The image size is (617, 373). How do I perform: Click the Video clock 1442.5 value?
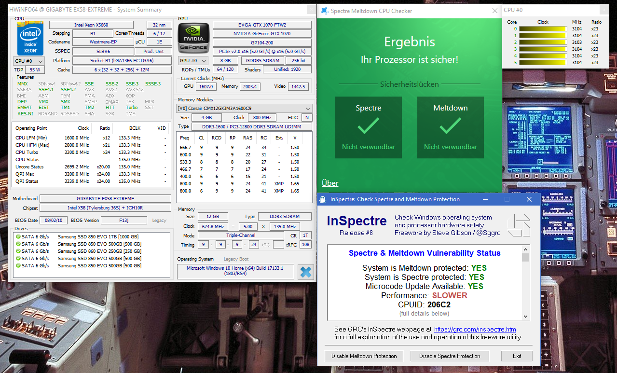tap(298, 87)
